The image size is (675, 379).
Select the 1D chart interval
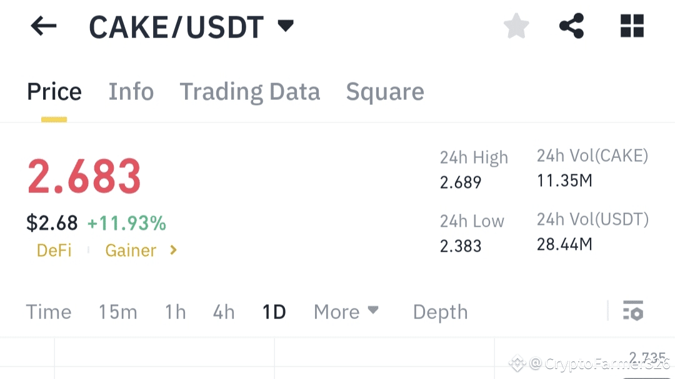point(274,312)
